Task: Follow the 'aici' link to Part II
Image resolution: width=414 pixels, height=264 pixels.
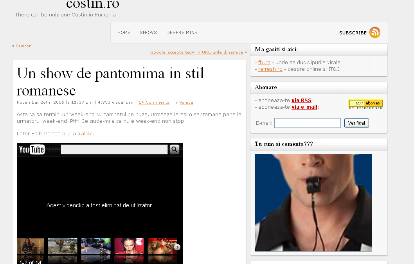Action: (x=85, y=134)
